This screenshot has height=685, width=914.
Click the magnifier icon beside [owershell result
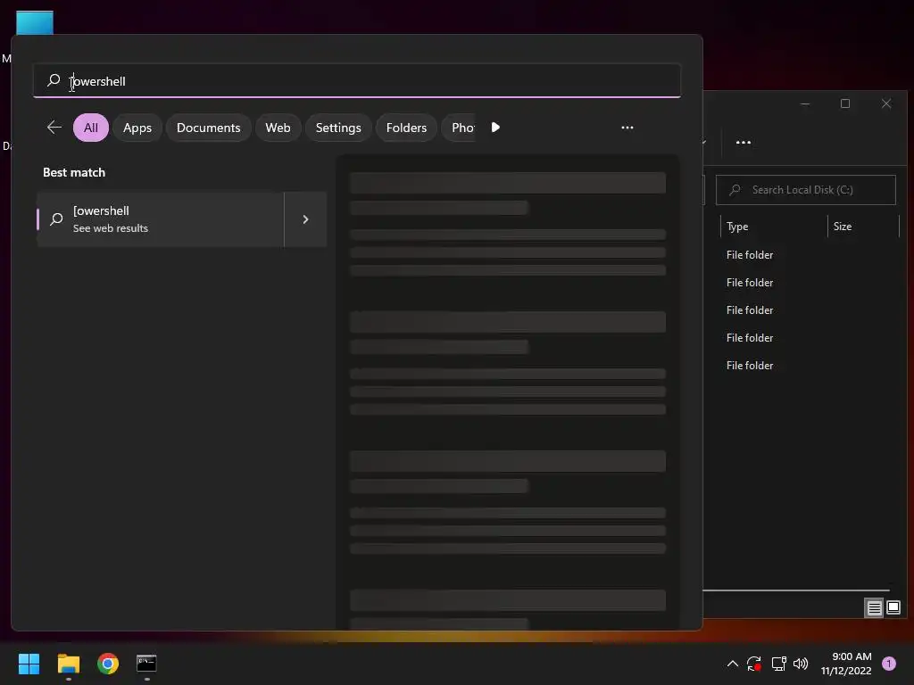click(x=56, y=219)
